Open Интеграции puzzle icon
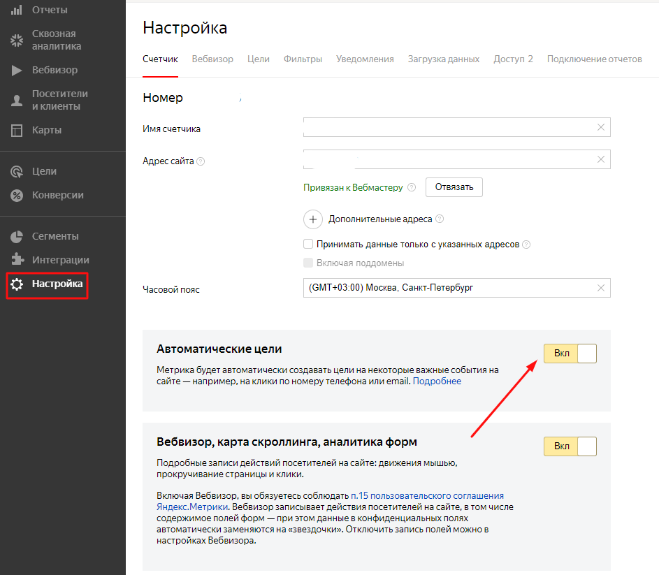Viewport: 659px width, 575px height. (x=17, y=259)
